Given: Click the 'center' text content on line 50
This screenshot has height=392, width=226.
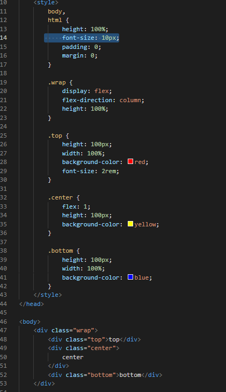Looking at the screenshot, I should click(73, 357).
